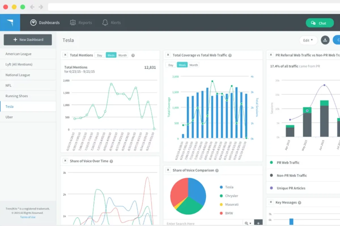The width and height of the screenshot is (340, 226).
Task: Select the Uber dashboard
Action: [x=28, y=117]
